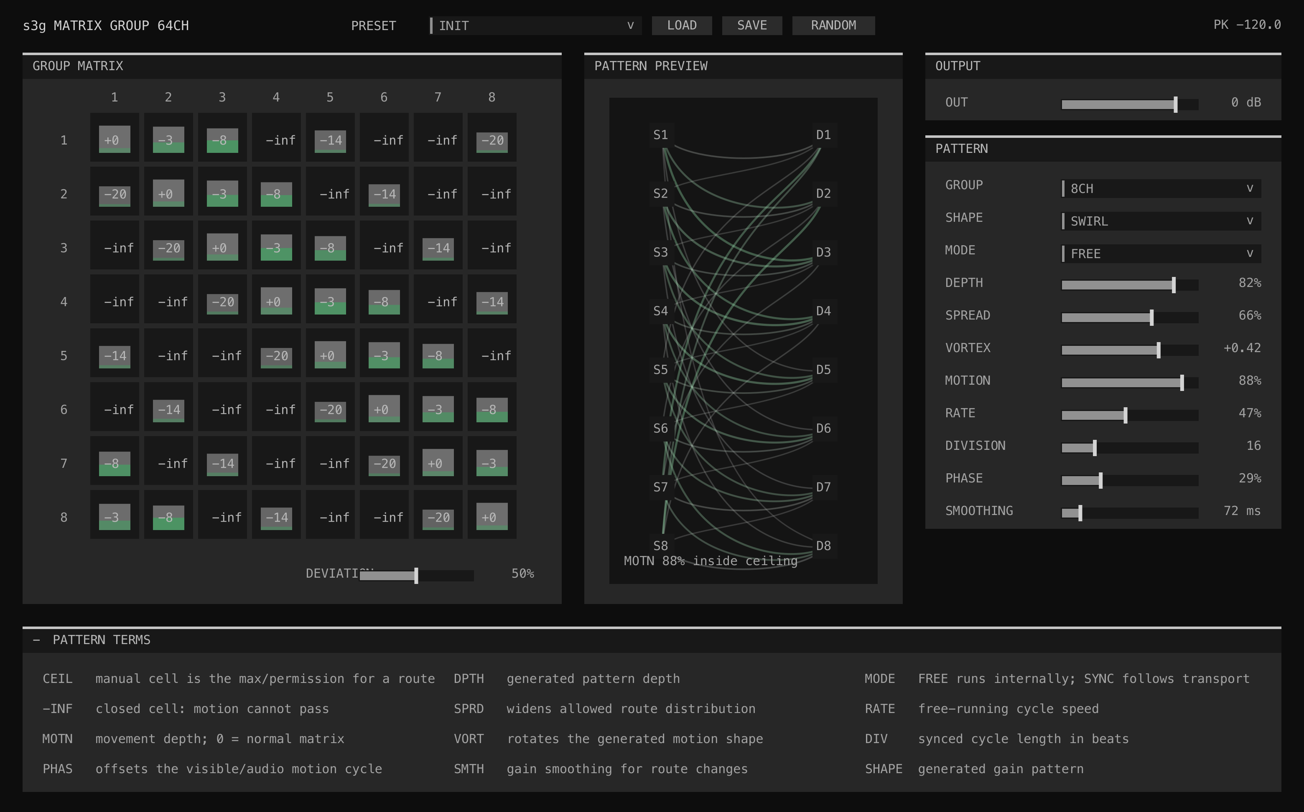Collapse the PATTERN TERMS section
1304x812 pixels.
pos(36,639)
